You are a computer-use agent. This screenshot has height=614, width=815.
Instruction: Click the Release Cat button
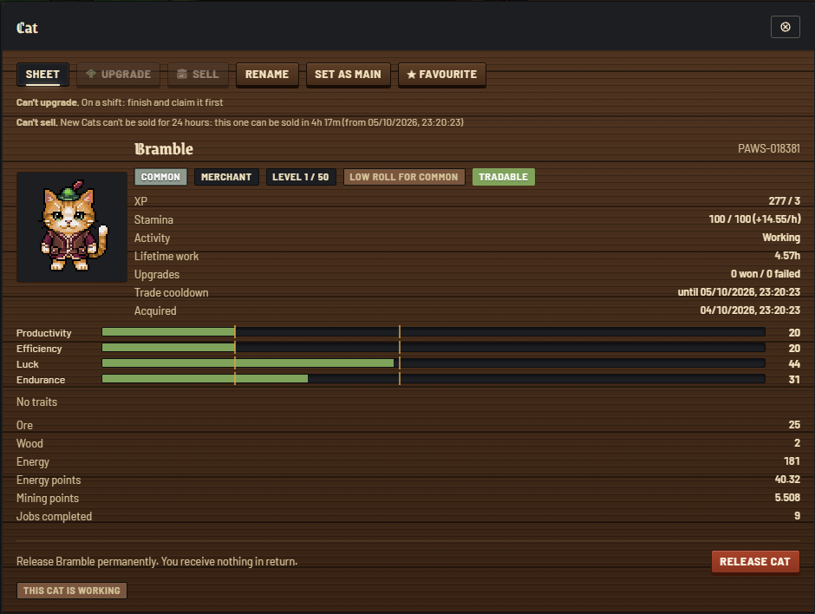[x=754, y=561]
